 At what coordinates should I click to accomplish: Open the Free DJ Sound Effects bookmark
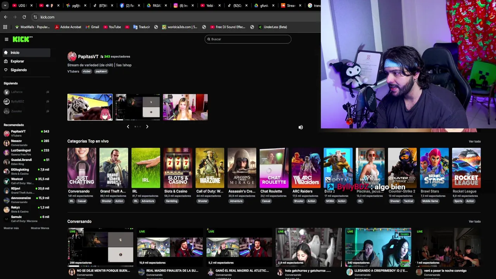pos(228,27)
